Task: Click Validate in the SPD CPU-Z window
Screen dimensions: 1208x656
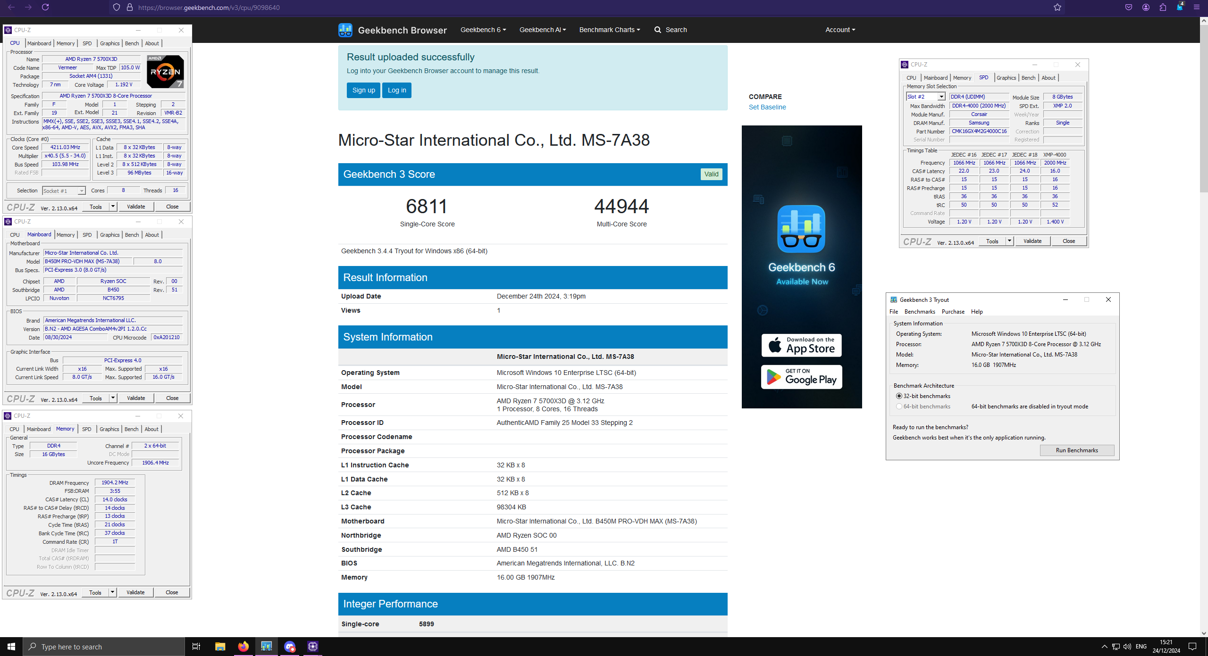Action: click(x=1032, y=241)
